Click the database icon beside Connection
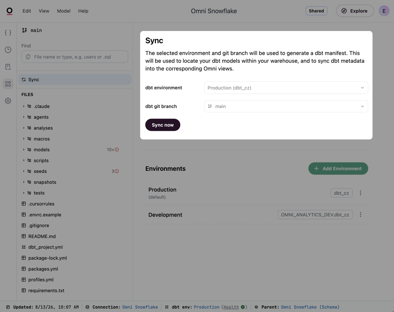The image size is (394, 312). coord(87,307)
